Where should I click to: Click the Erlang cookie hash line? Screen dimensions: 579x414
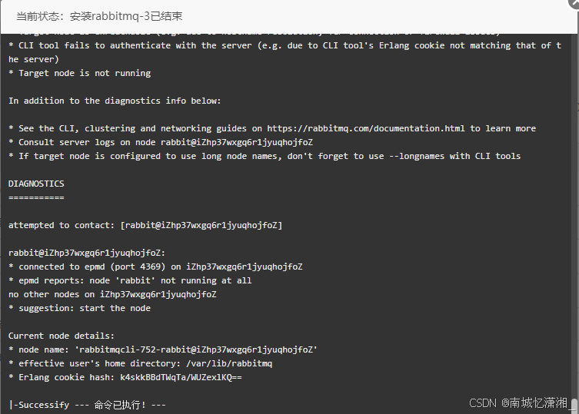point(125,377)
